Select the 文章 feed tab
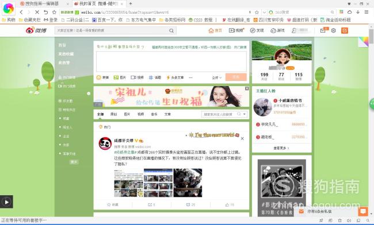The height and width of the screenshot is (225, 374). (x=167, y=114)
